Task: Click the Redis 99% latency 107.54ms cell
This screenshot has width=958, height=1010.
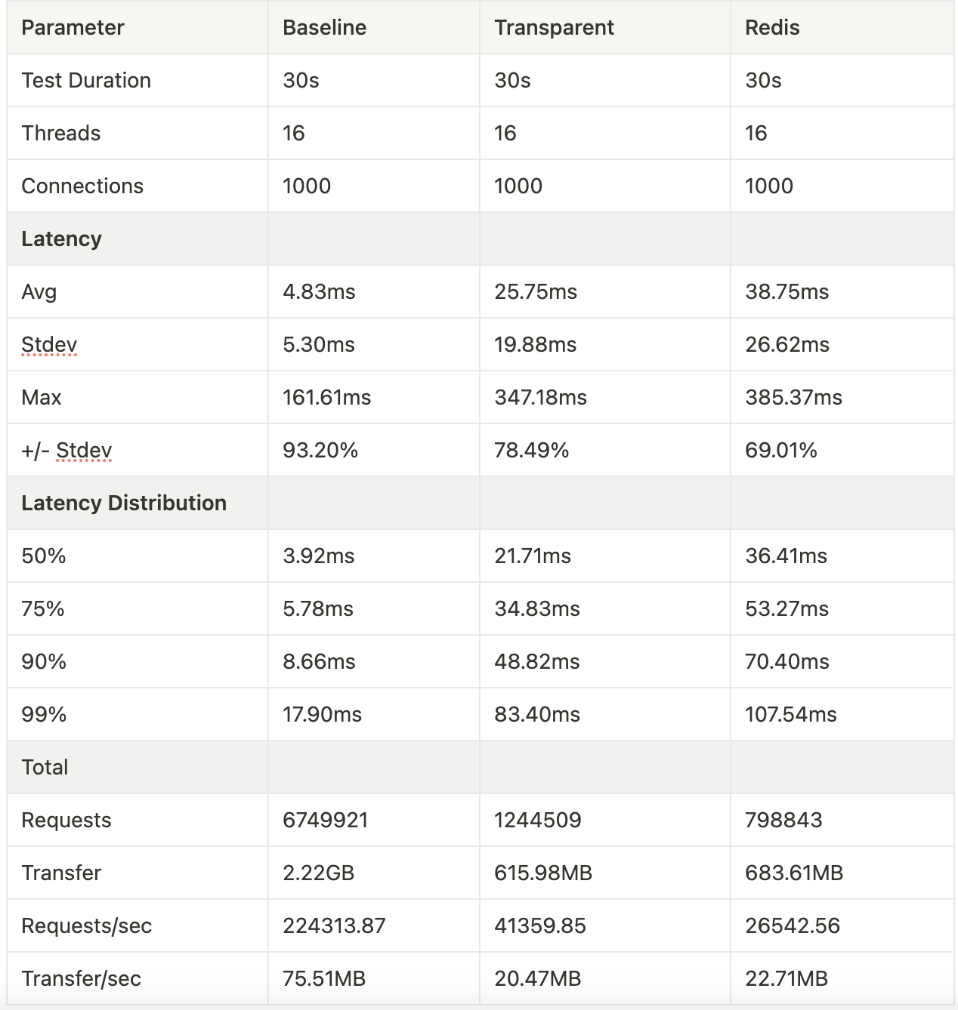Action: pos(790,715)
